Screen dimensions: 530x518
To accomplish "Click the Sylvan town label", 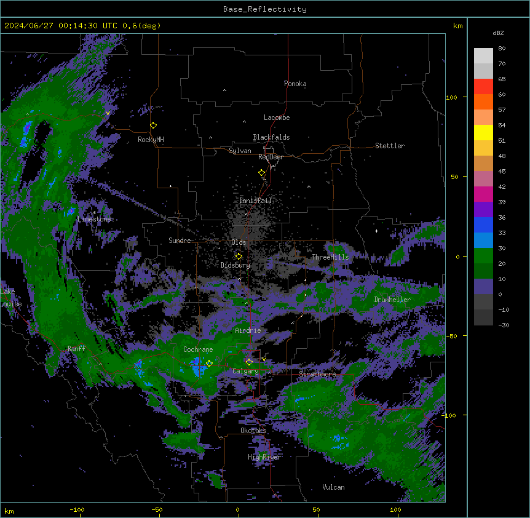I will coord(240,151).
